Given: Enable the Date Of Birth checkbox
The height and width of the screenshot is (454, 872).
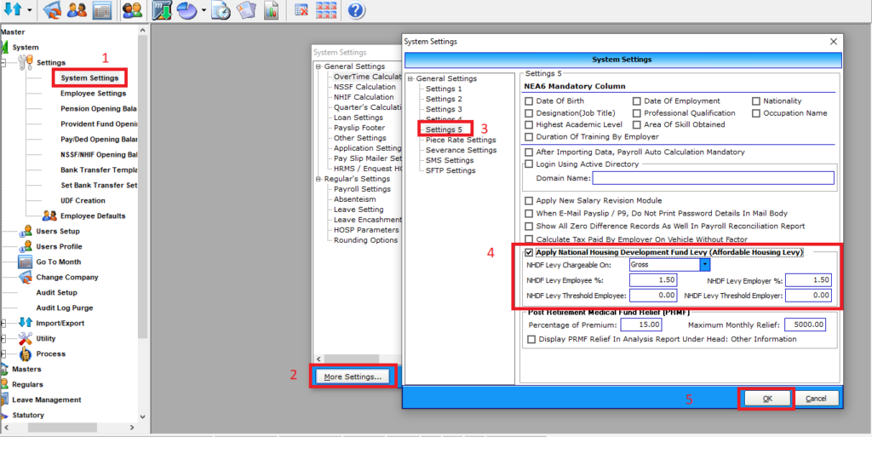Looking at the screenshot, I should pyautogui.click(x=529, y=101).
